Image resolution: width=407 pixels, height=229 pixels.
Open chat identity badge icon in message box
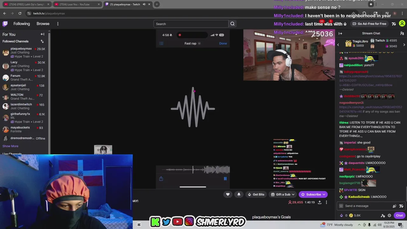341,206
